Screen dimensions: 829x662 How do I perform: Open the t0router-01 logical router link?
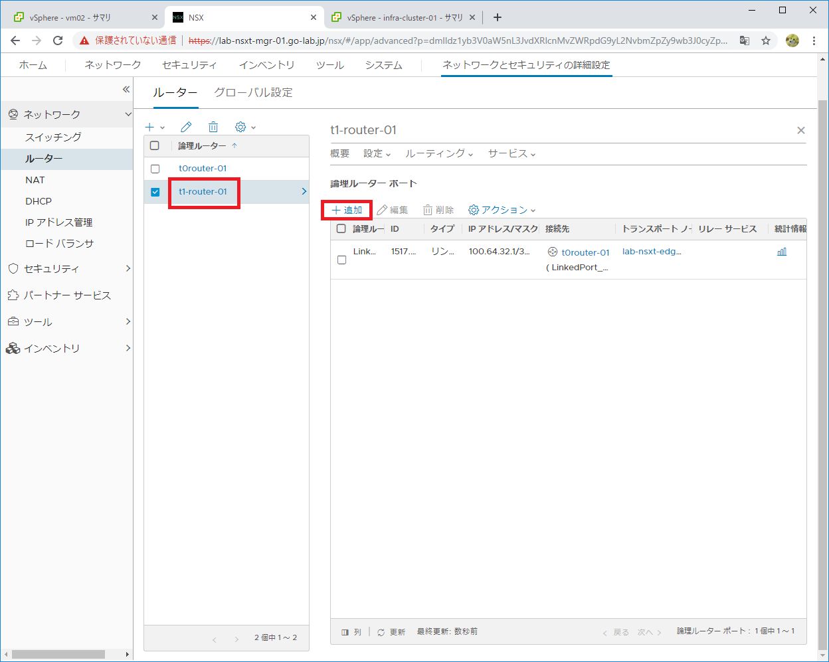[203, 169]
